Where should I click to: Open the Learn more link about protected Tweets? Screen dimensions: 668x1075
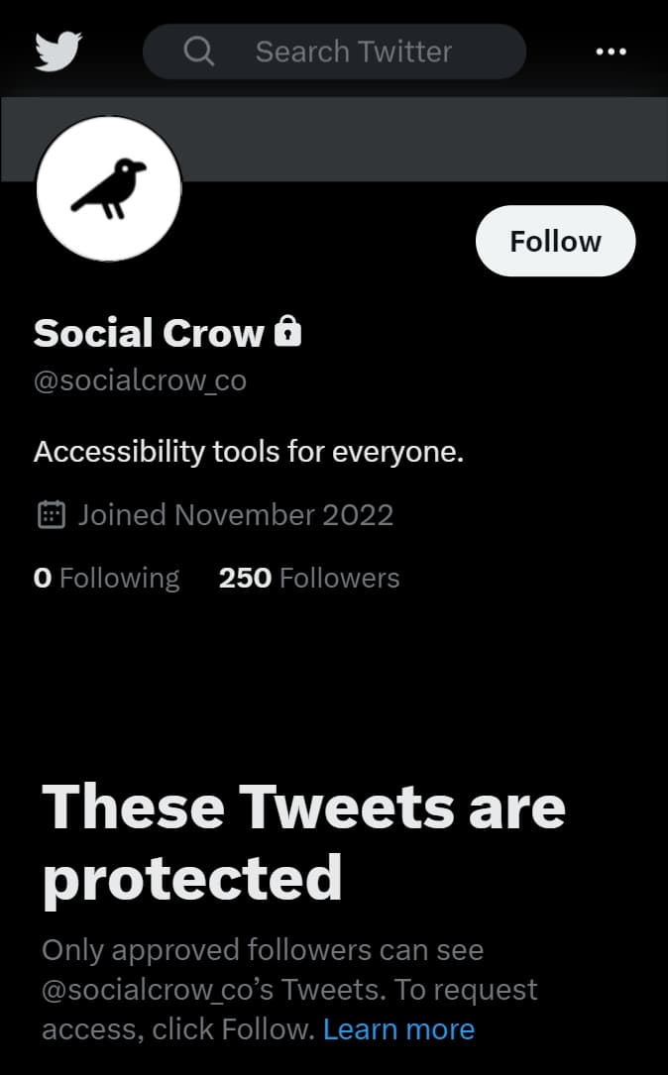click(x=399, y=1028)
